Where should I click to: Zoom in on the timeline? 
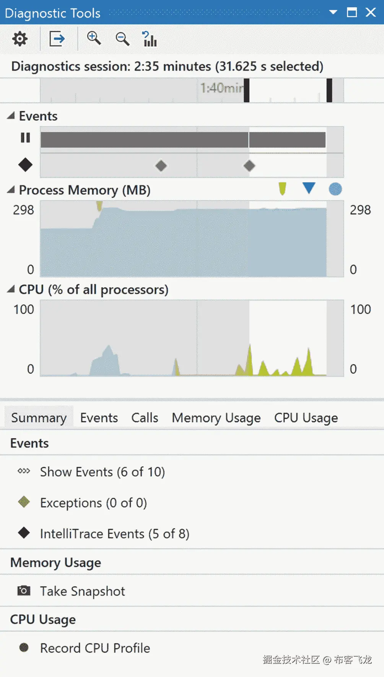point(94,39)
